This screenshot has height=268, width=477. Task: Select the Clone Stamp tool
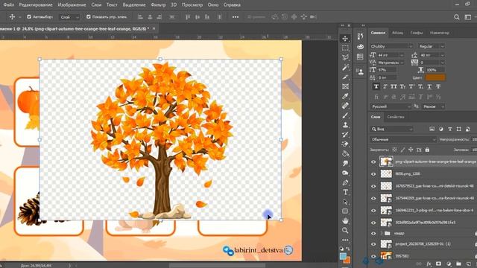click(x=345, y=125)
